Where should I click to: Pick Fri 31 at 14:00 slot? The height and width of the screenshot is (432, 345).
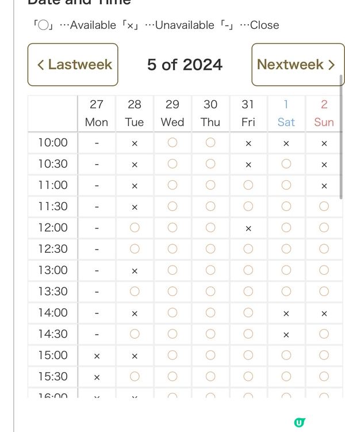coord(248,313)
